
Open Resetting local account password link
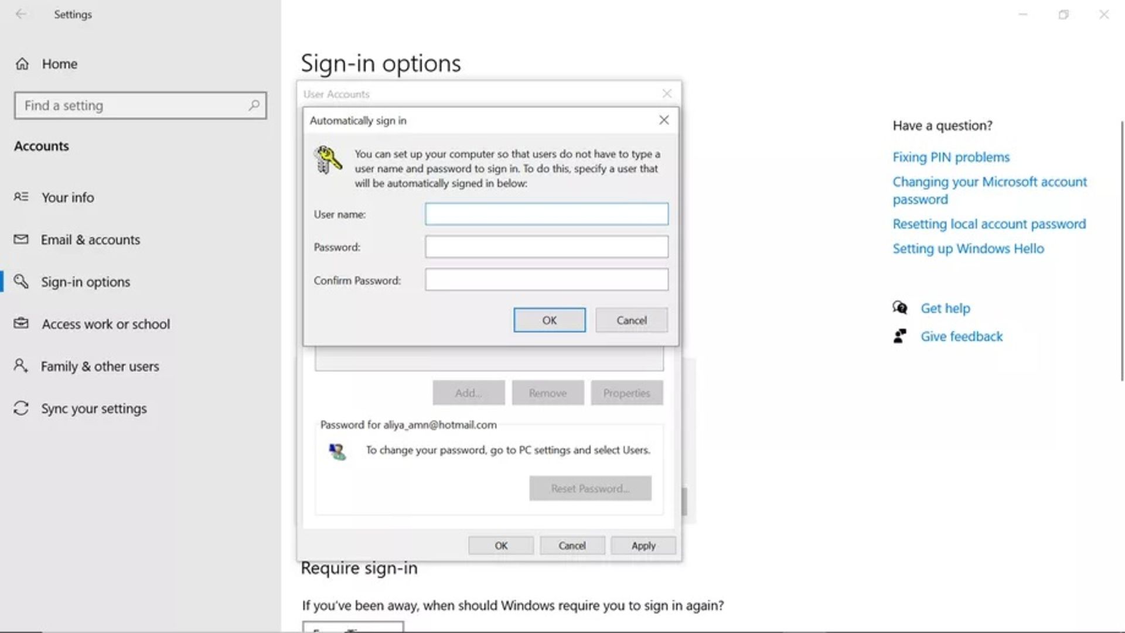[x=989, y=223]
